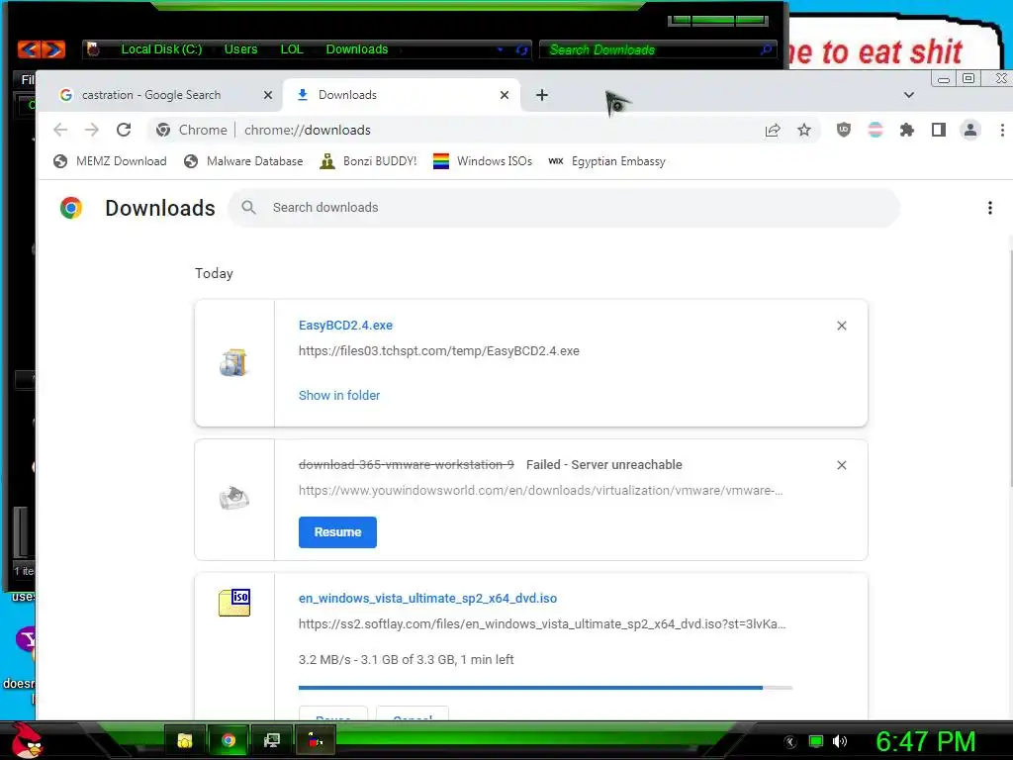Screen dimensions: 1013x760
Task: Open the Chrome three-dot menu
Action: coord(1002,130)
